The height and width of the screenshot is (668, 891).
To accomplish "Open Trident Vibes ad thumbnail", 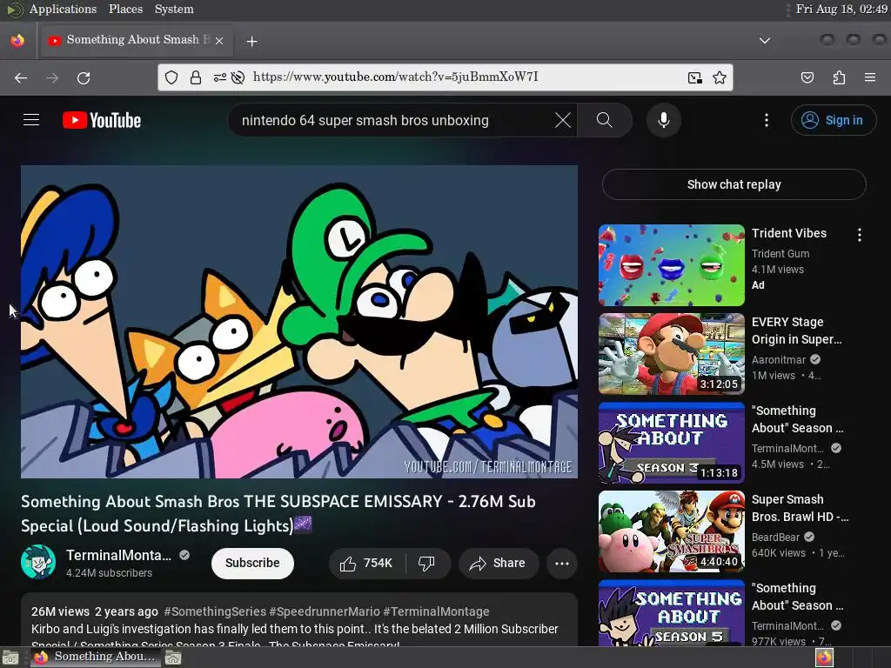I will [671, 265].
